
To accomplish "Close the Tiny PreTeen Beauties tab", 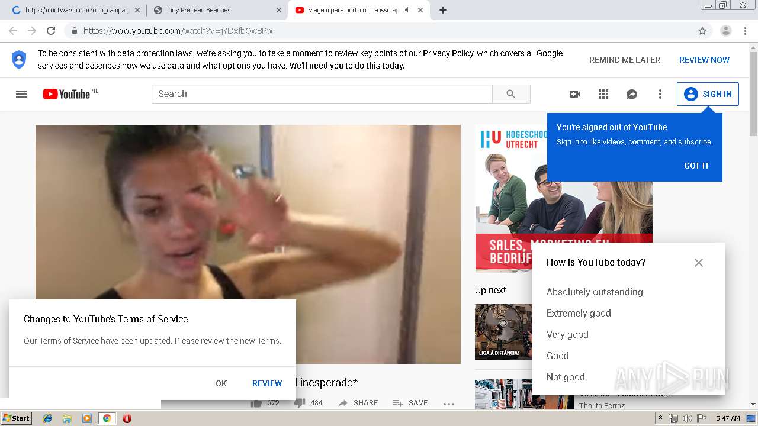I will 279,10.
